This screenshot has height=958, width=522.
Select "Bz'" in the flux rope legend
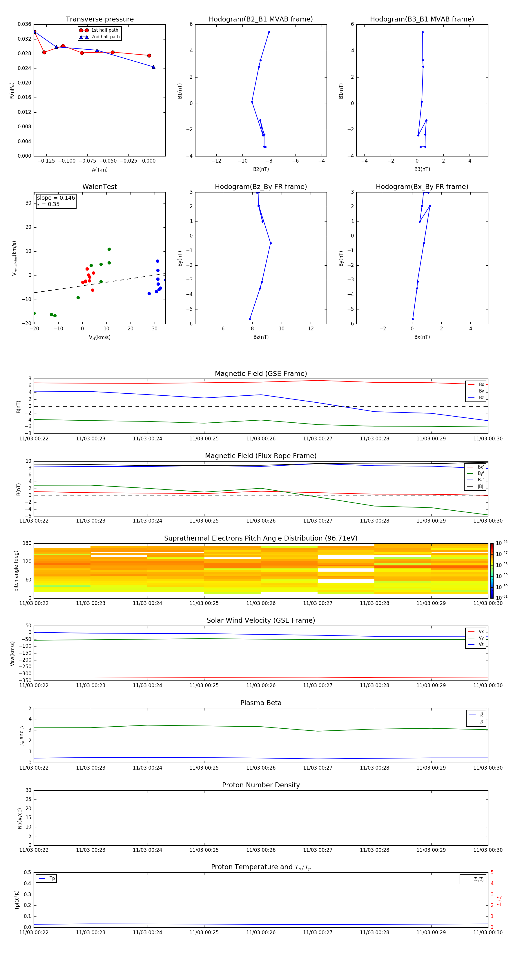476,480
